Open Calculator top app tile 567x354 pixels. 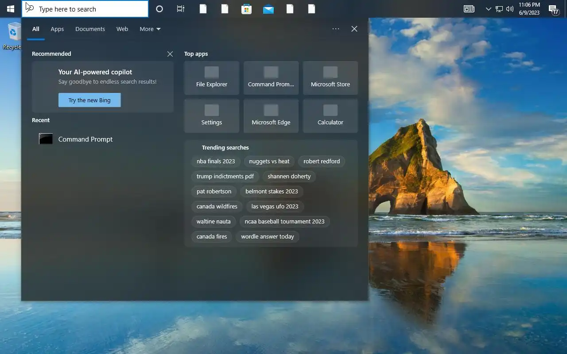pos(330,116)
